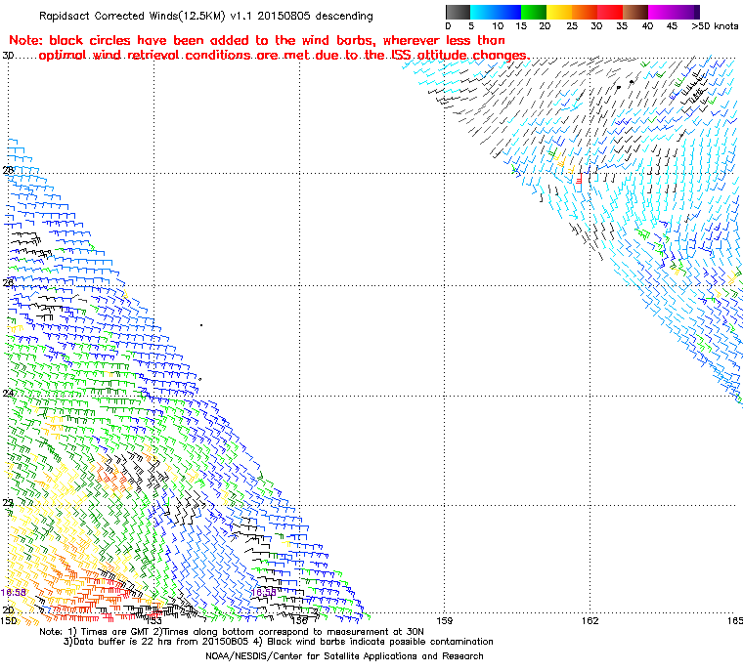Click the '35' label under the color bar

point(622,26)
